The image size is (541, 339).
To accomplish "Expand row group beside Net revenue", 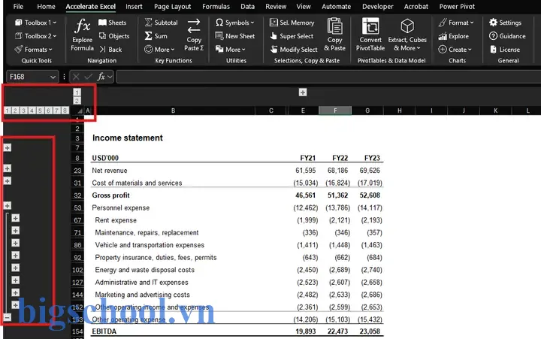I will (x=8, y=168).
